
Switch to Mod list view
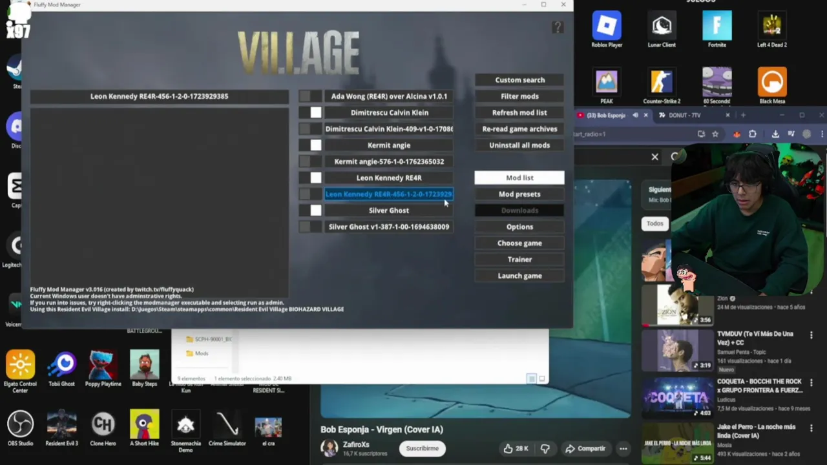tap(519, 178)
